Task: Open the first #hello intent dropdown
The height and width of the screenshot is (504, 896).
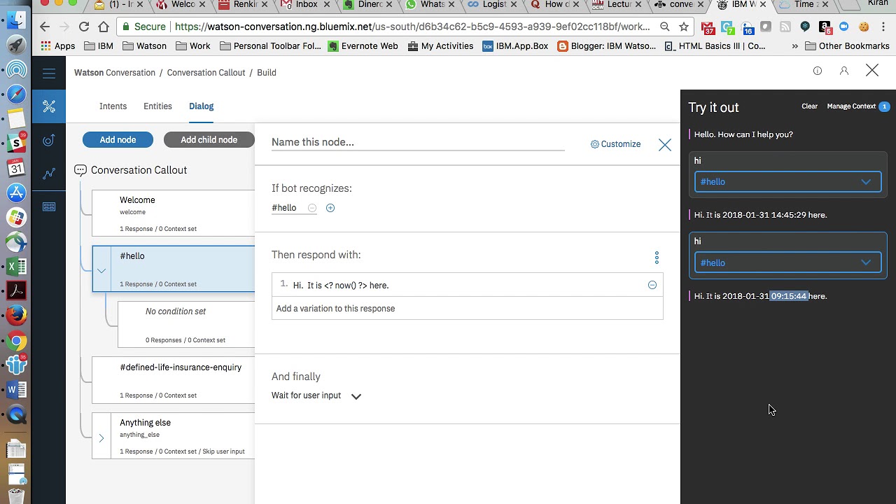Action: (787, 182)
